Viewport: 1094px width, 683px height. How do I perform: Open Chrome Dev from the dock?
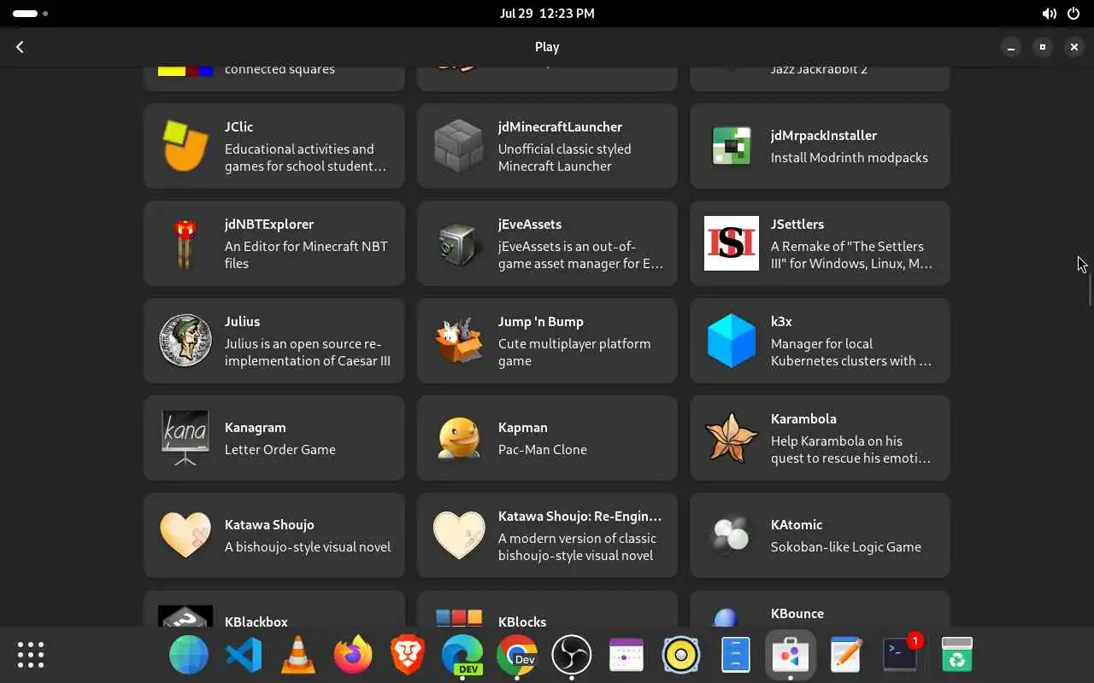pos(517,655)
